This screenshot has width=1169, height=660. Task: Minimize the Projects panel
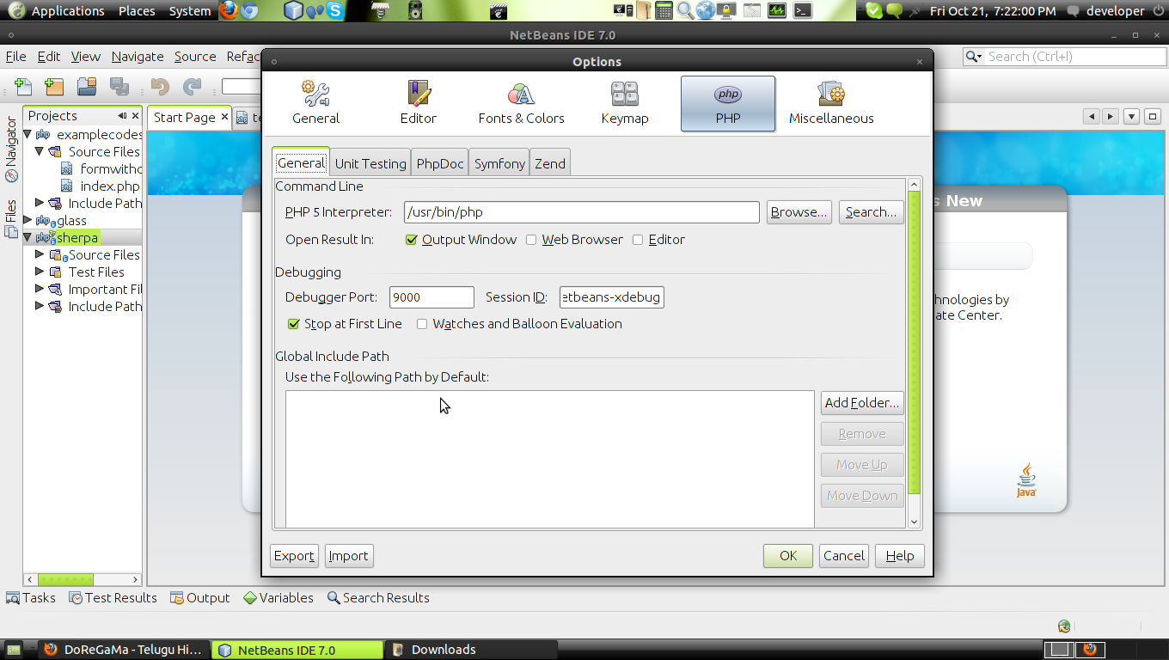tap(122, 116)
